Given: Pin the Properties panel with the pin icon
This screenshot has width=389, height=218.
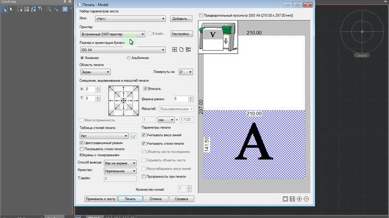Looking at the screenshot, I should [x=65, y=1].
